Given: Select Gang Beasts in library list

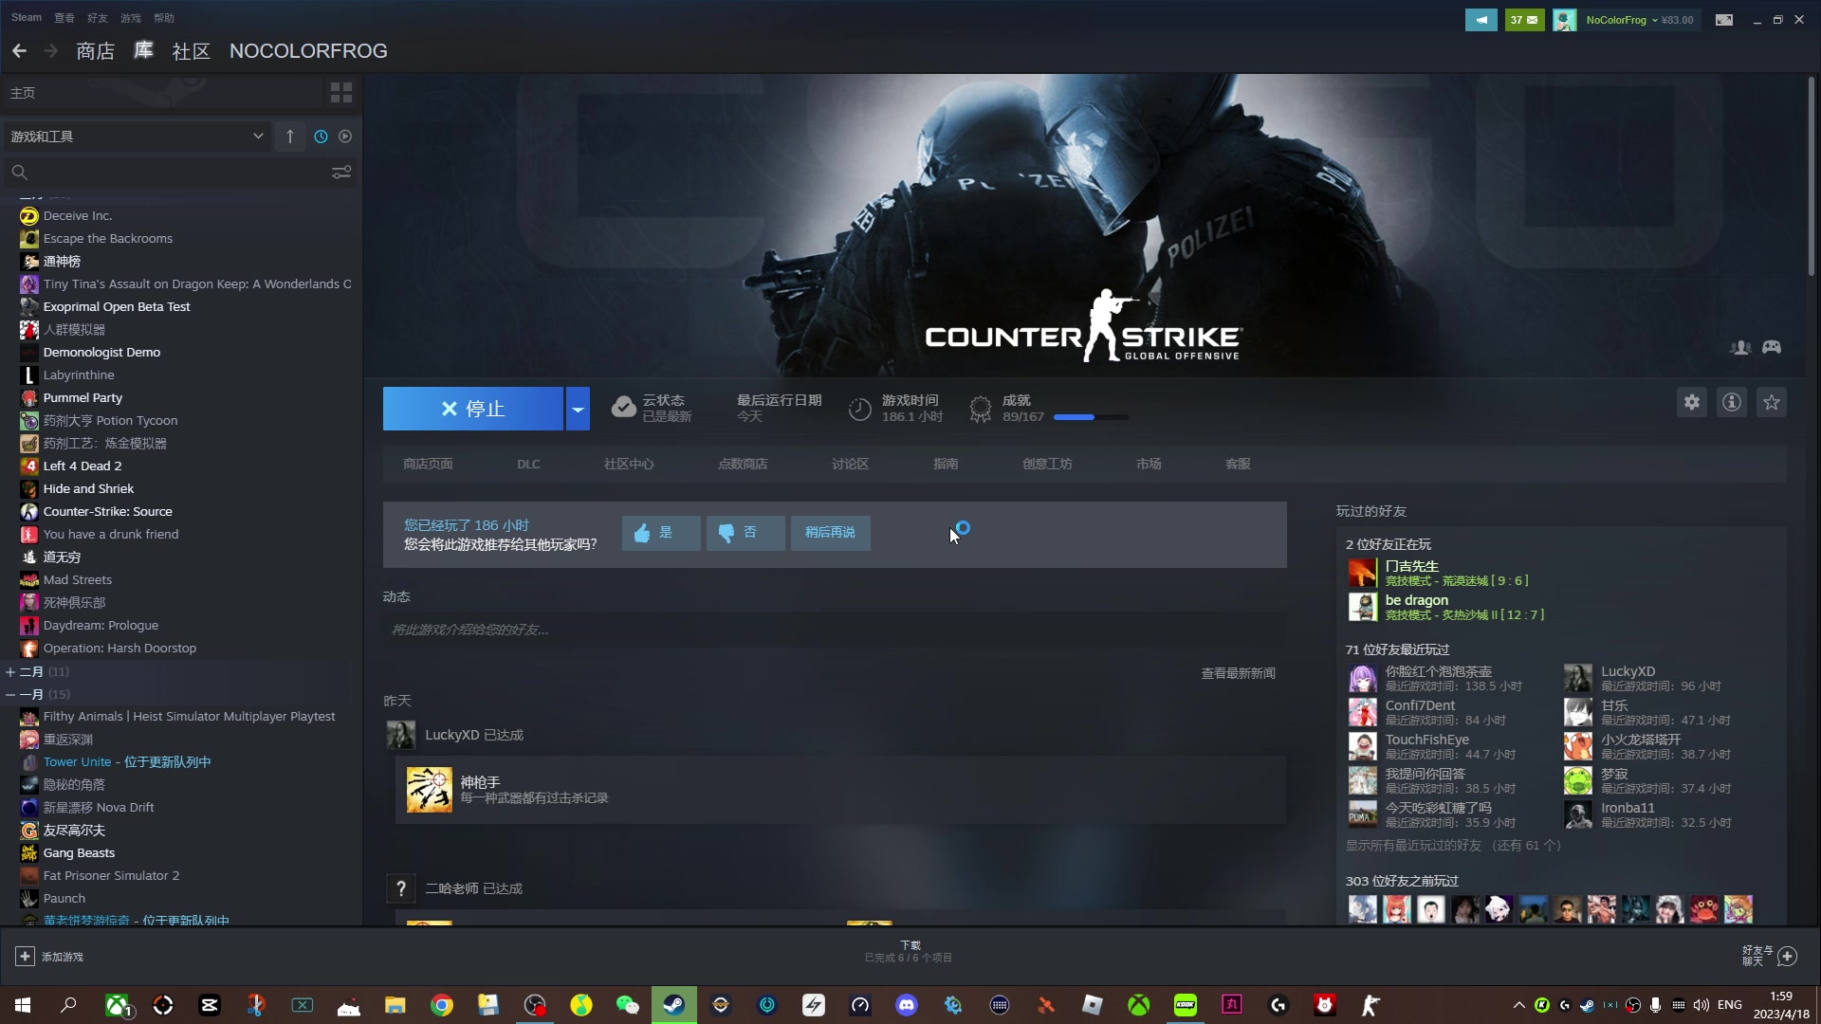Looking at the screenshot, I should point(79,853).
